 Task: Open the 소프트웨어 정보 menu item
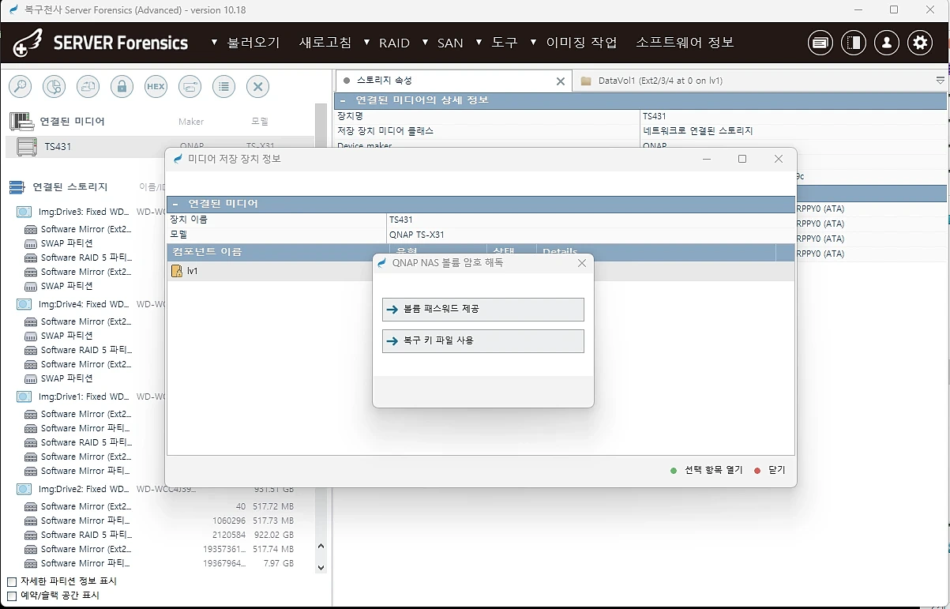[x=685, y=43]
